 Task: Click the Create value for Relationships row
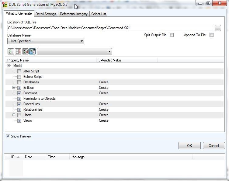104,110
